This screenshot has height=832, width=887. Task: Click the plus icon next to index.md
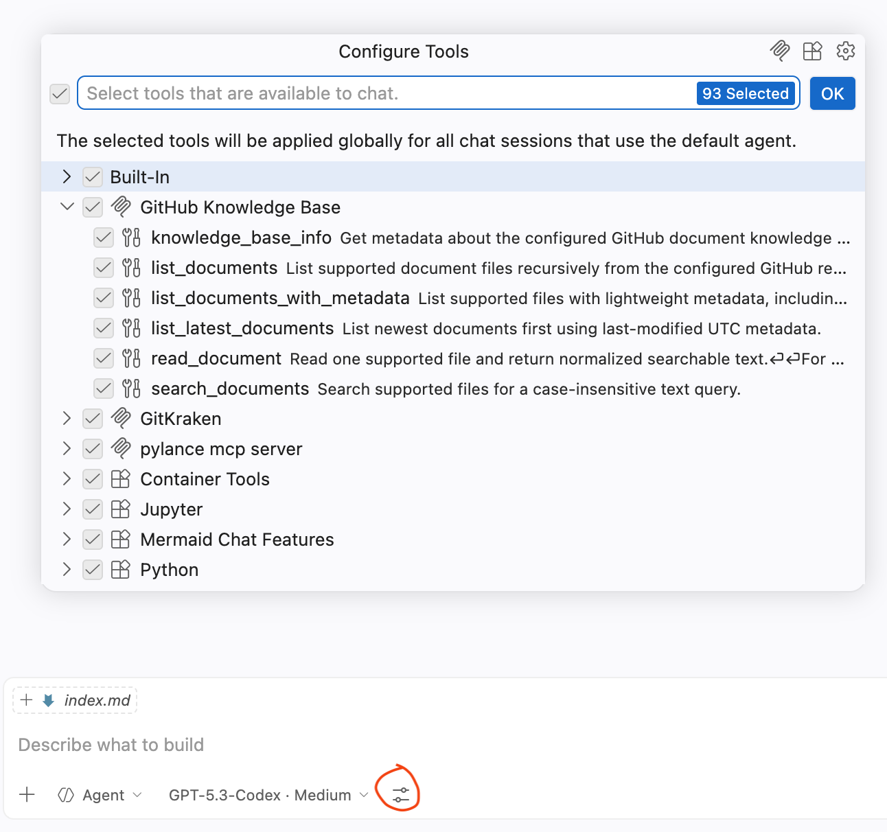pyautogui.click(x=27, y=700)
